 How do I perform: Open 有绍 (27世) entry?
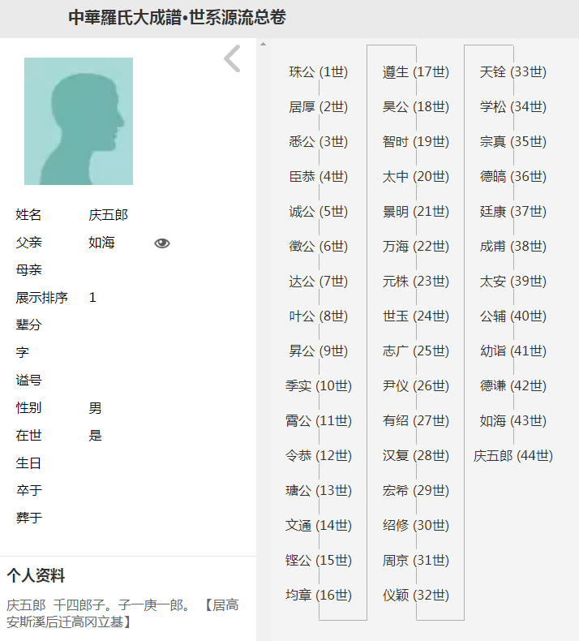pyautogui.click(x=415, y=420)
